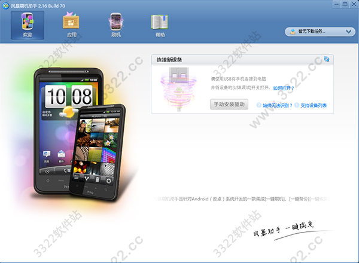
Task: Click the question icon beside 始终无法识别
Action: [x=259, y=105]
